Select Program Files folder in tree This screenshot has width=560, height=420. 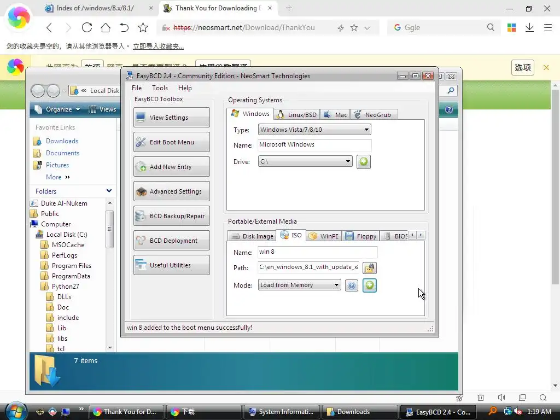(72, 265)
